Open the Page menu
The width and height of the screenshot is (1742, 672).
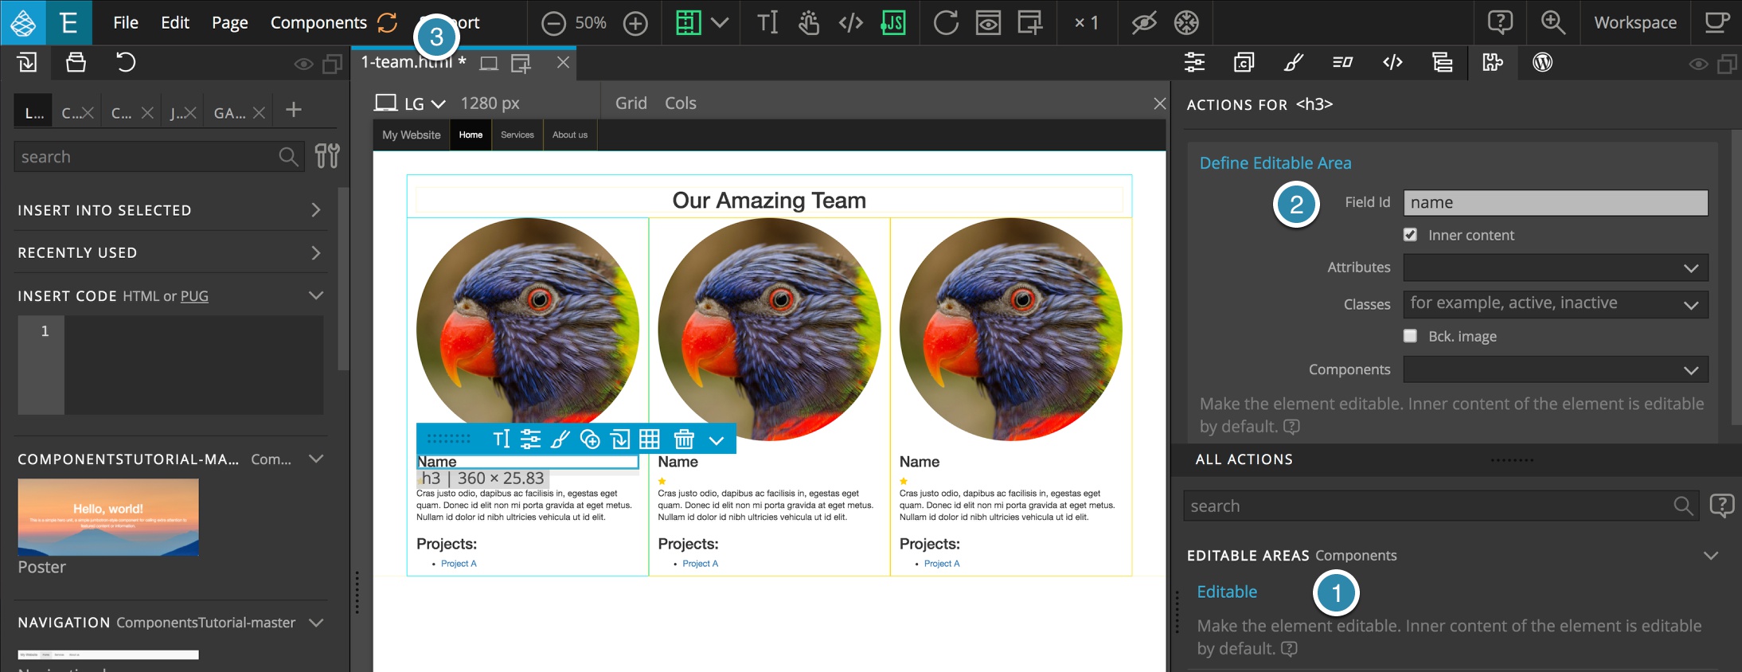click(229, 22)
